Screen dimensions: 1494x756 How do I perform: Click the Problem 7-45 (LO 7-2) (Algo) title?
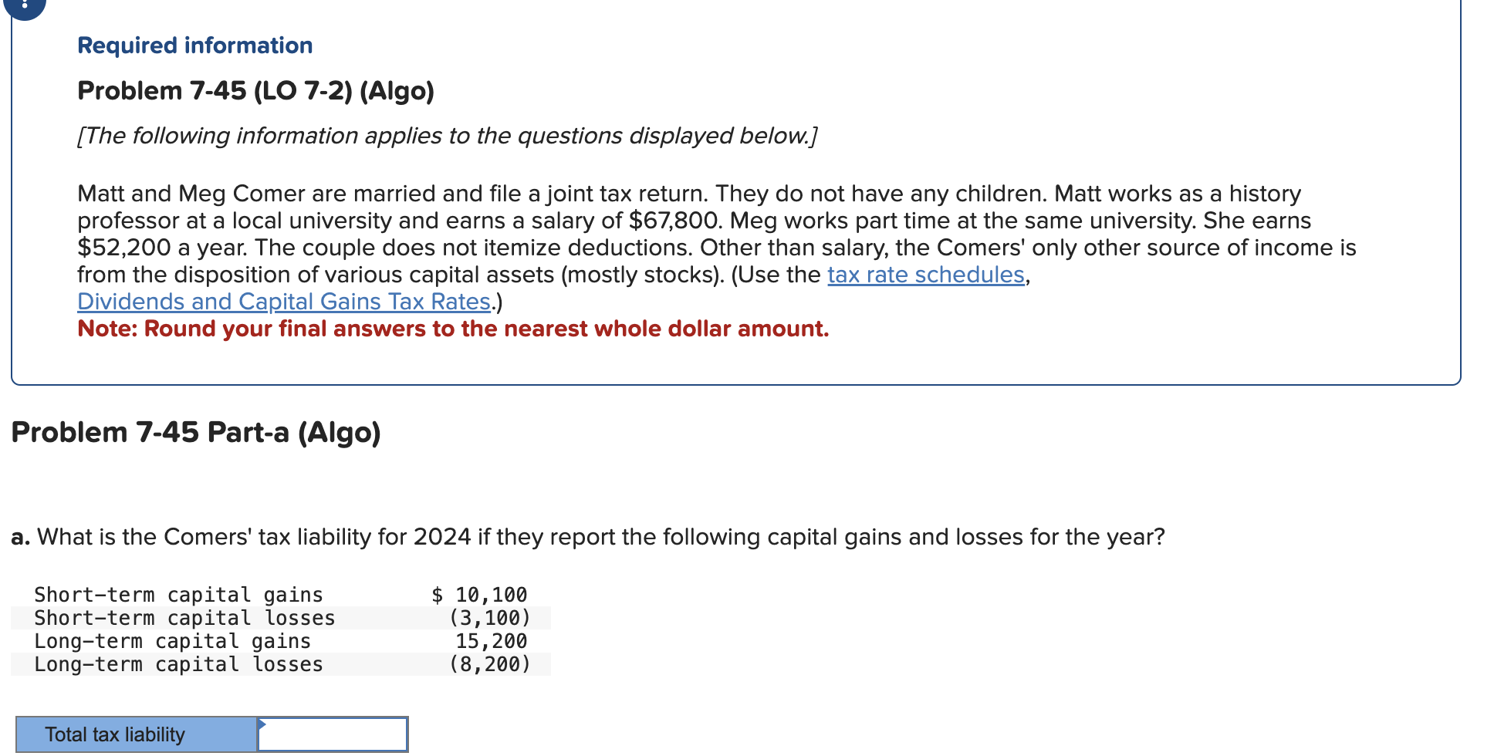tap(255, 90)
